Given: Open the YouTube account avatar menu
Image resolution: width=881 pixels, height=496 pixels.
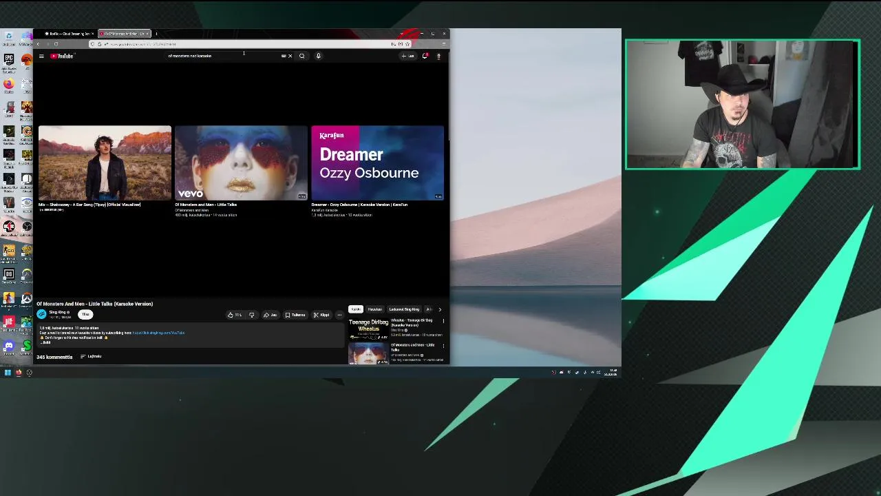Looking at the screenshot, I should pyautogui.click(x=438, y=56).
